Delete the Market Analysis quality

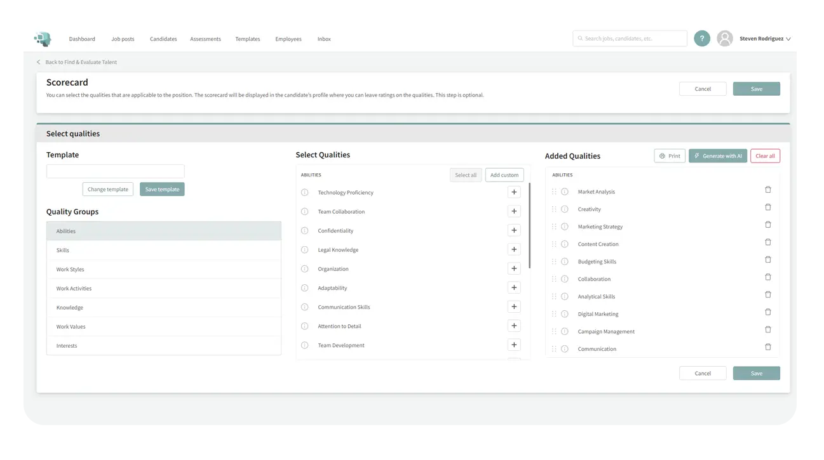(767, 190)
